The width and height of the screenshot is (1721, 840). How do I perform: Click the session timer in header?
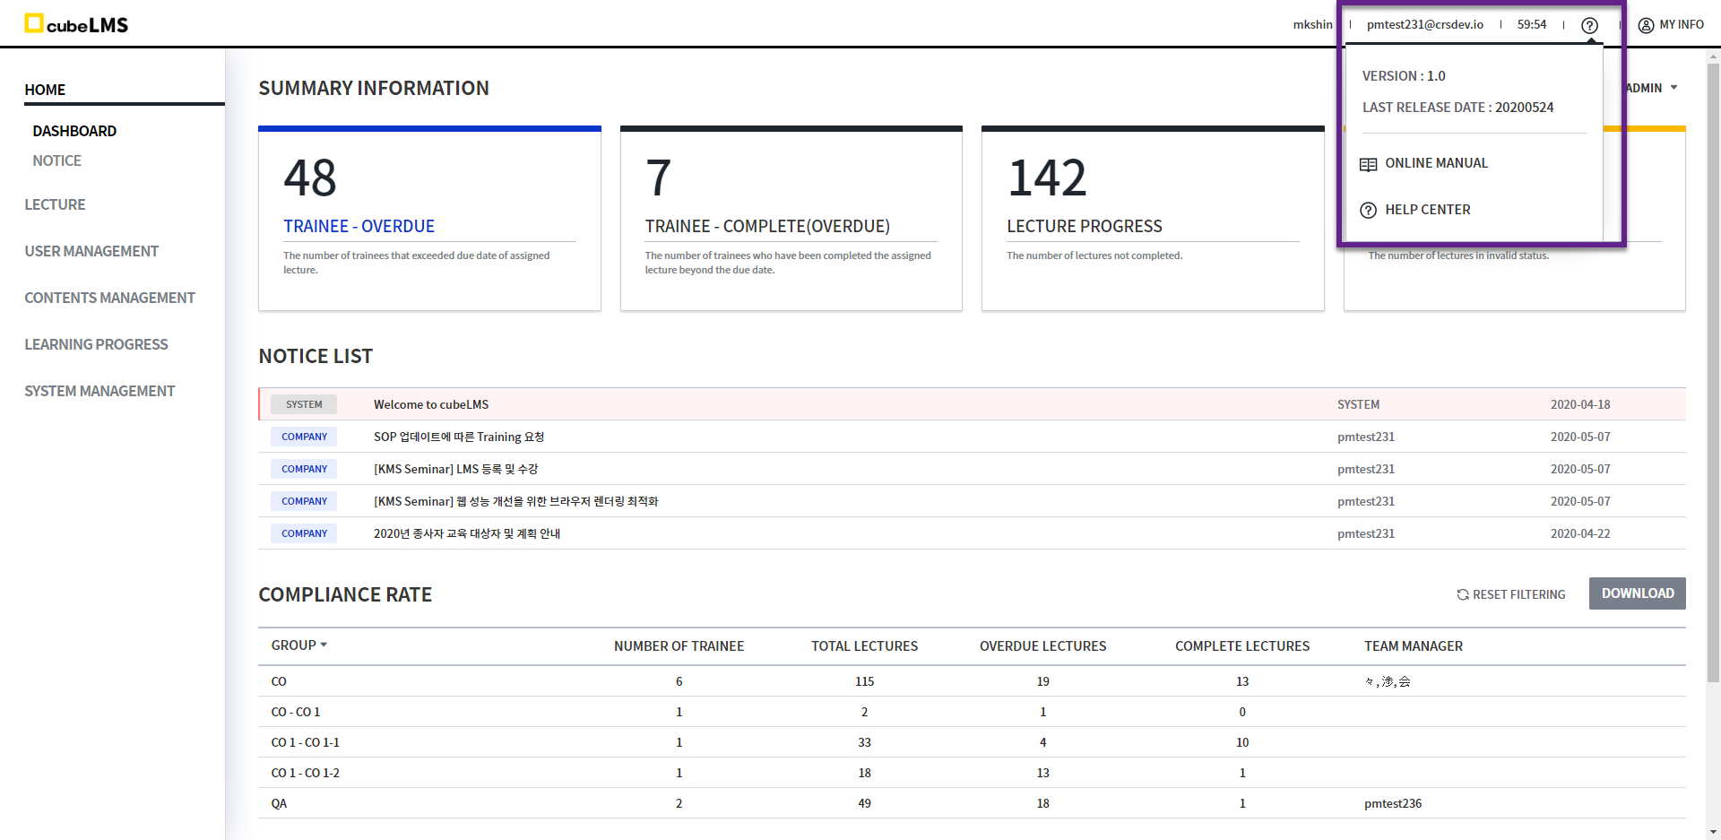click(1531, 25)
